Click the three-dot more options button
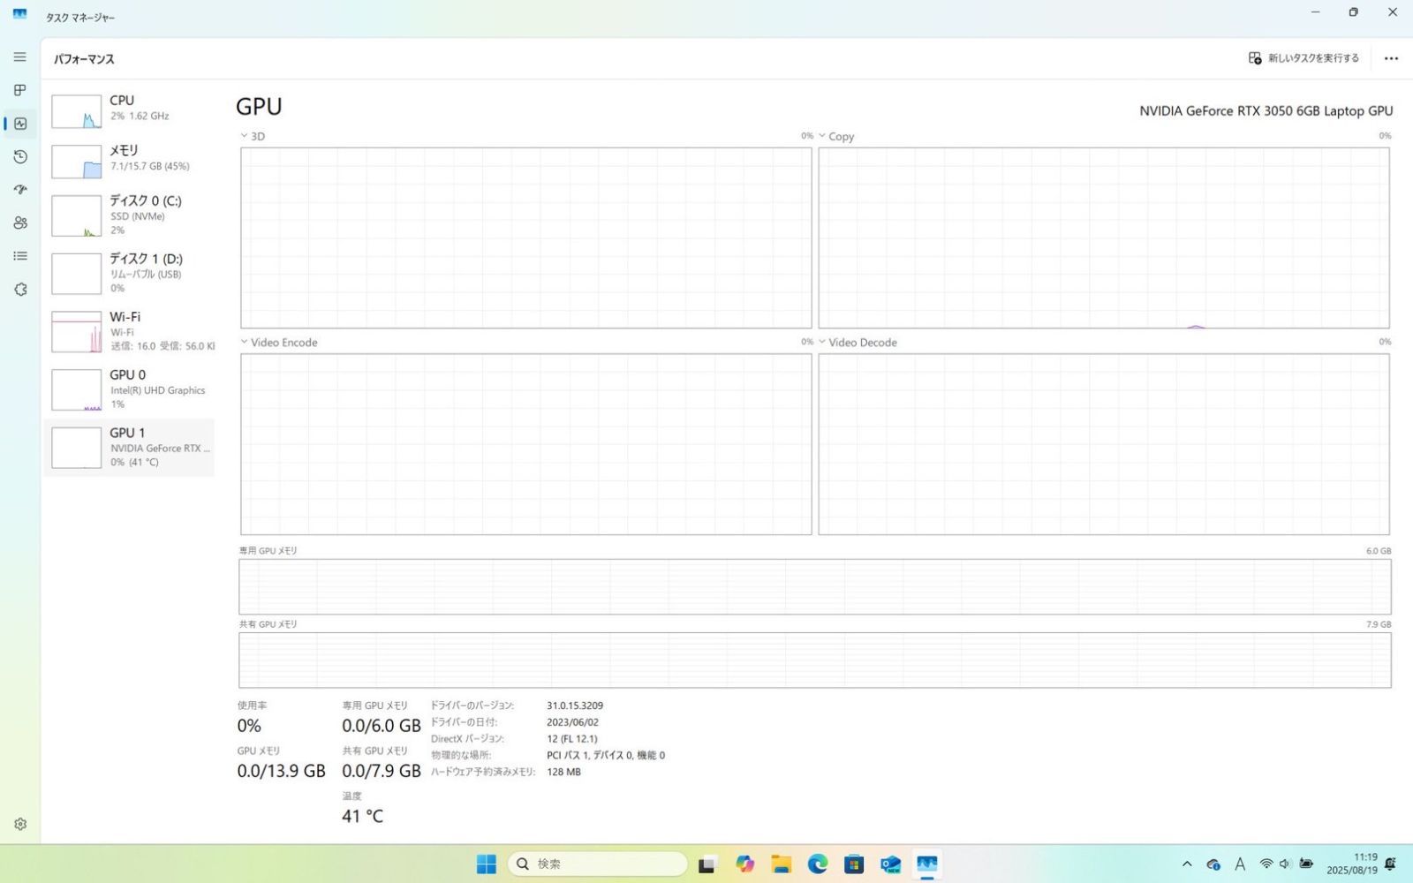 point(1391,58)
